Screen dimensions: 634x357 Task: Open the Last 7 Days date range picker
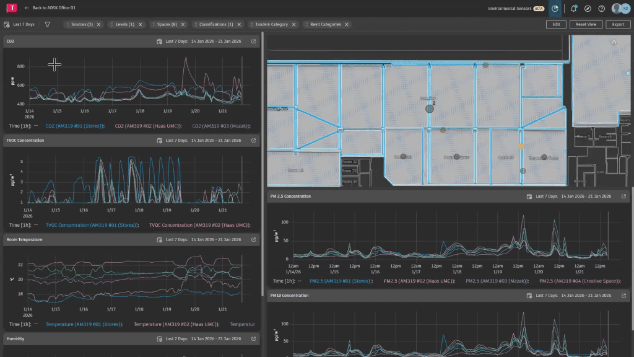[x=19, y=24]
